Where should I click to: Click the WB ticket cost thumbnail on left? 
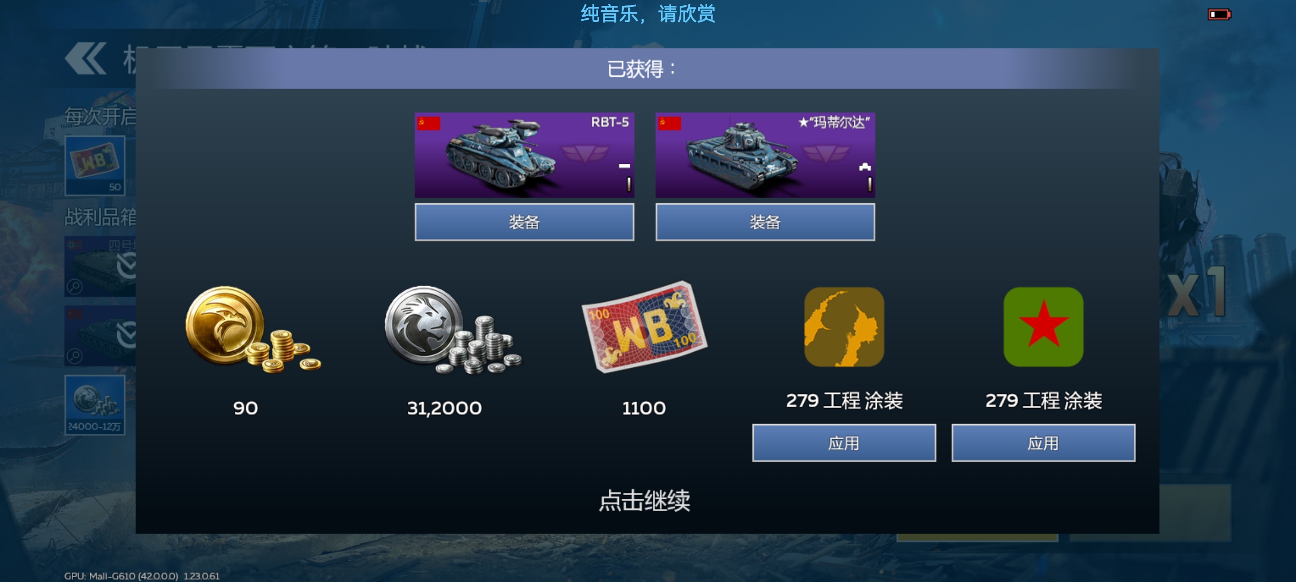(95, 165)
